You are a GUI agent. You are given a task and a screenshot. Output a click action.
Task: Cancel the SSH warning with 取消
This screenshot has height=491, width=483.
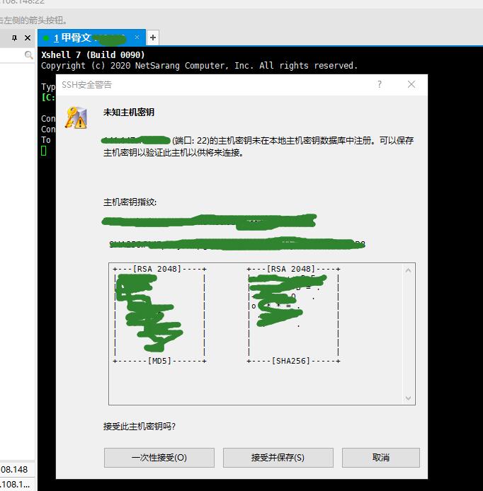click(381, 458)
